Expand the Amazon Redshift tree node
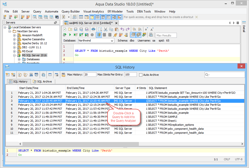The height and width of the screenshot is (168, 249). pos(14,35)
